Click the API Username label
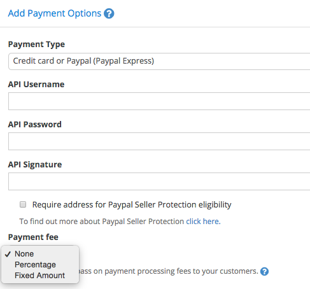The width and height of the screenshot is (310, 289). (36, 85)
